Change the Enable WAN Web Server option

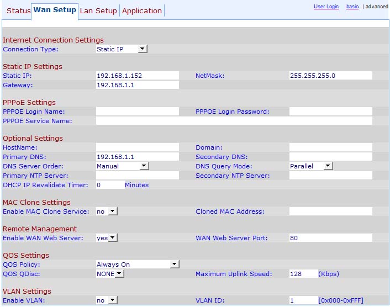(x=107, y=238)
